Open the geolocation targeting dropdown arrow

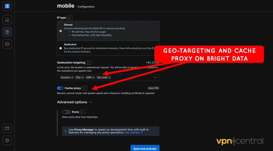(155, 78)
